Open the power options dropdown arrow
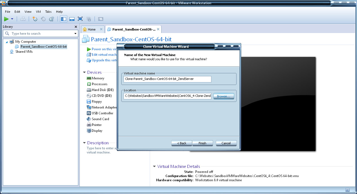The height and width of the screenshot is (194, 357). pyautogui.click(x=12, y=19)
